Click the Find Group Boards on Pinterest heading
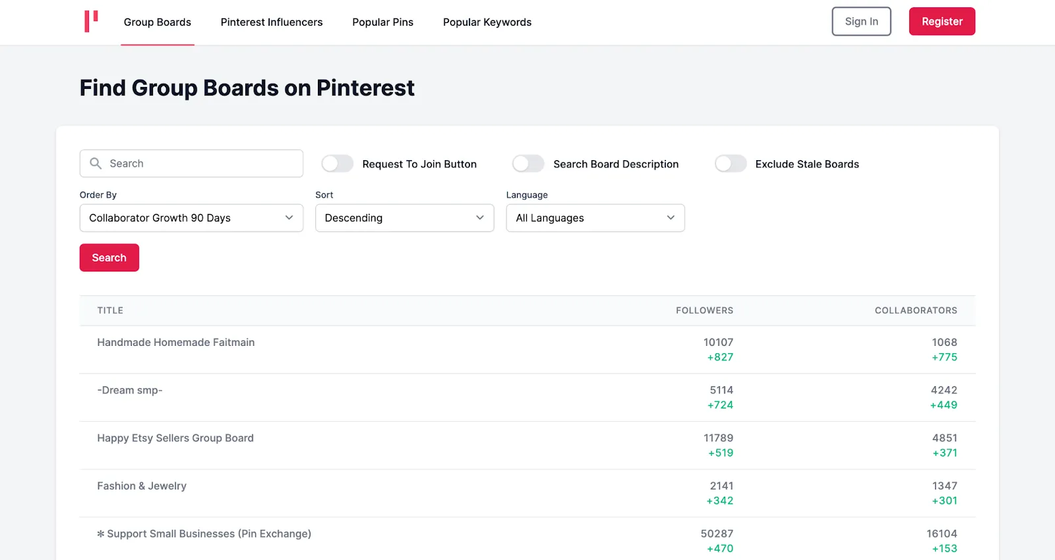1055x560 pixels. 247,88
